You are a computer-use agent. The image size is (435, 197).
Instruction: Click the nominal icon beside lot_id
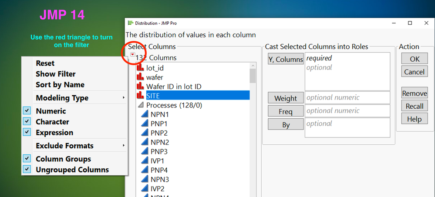(140, 68)
